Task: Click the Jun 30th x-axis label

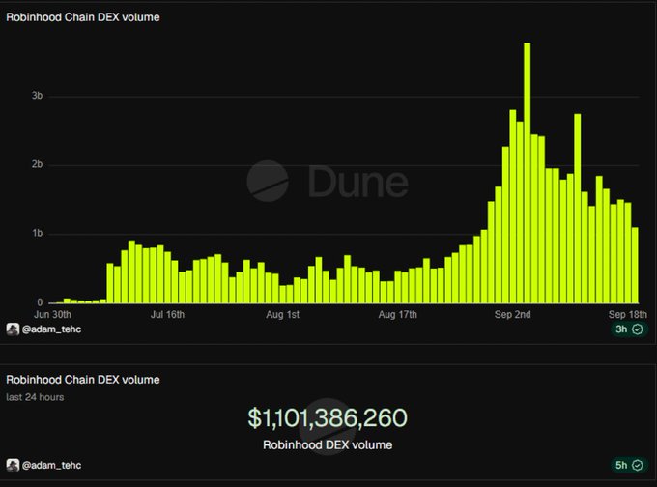Action: click(52, 315)
